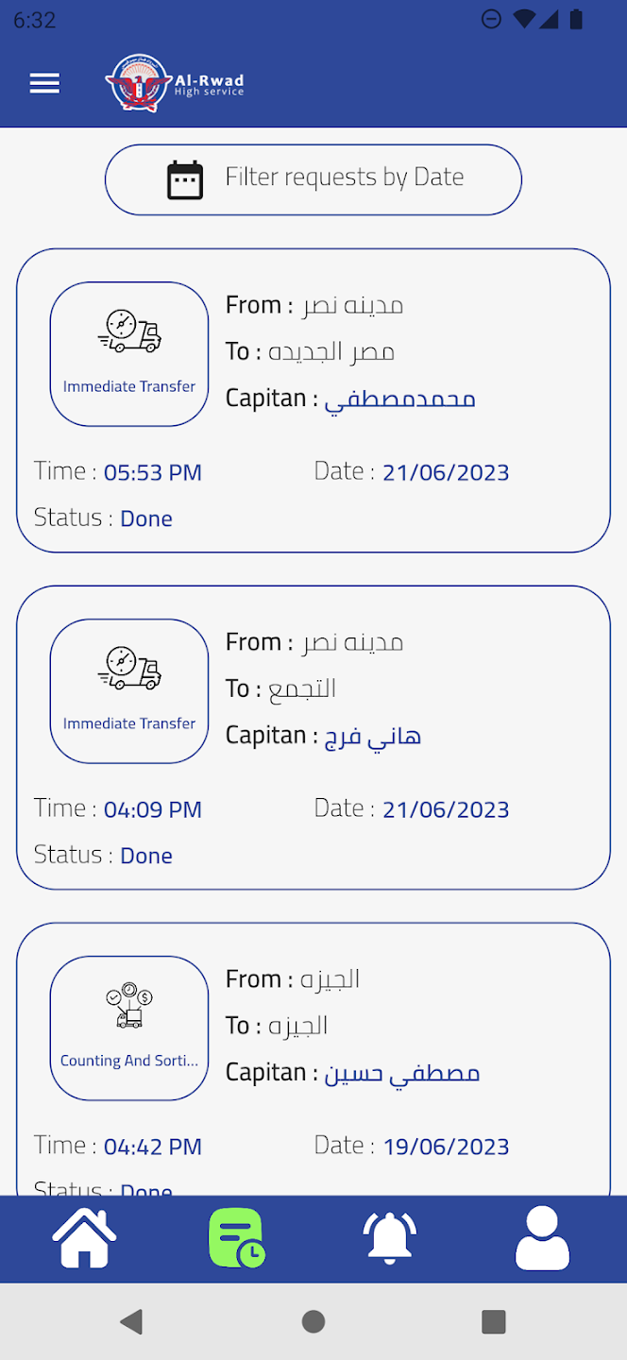Open captain محمدمصطفي link
This screenshot has width=627, height=1360.
(399, 399)
